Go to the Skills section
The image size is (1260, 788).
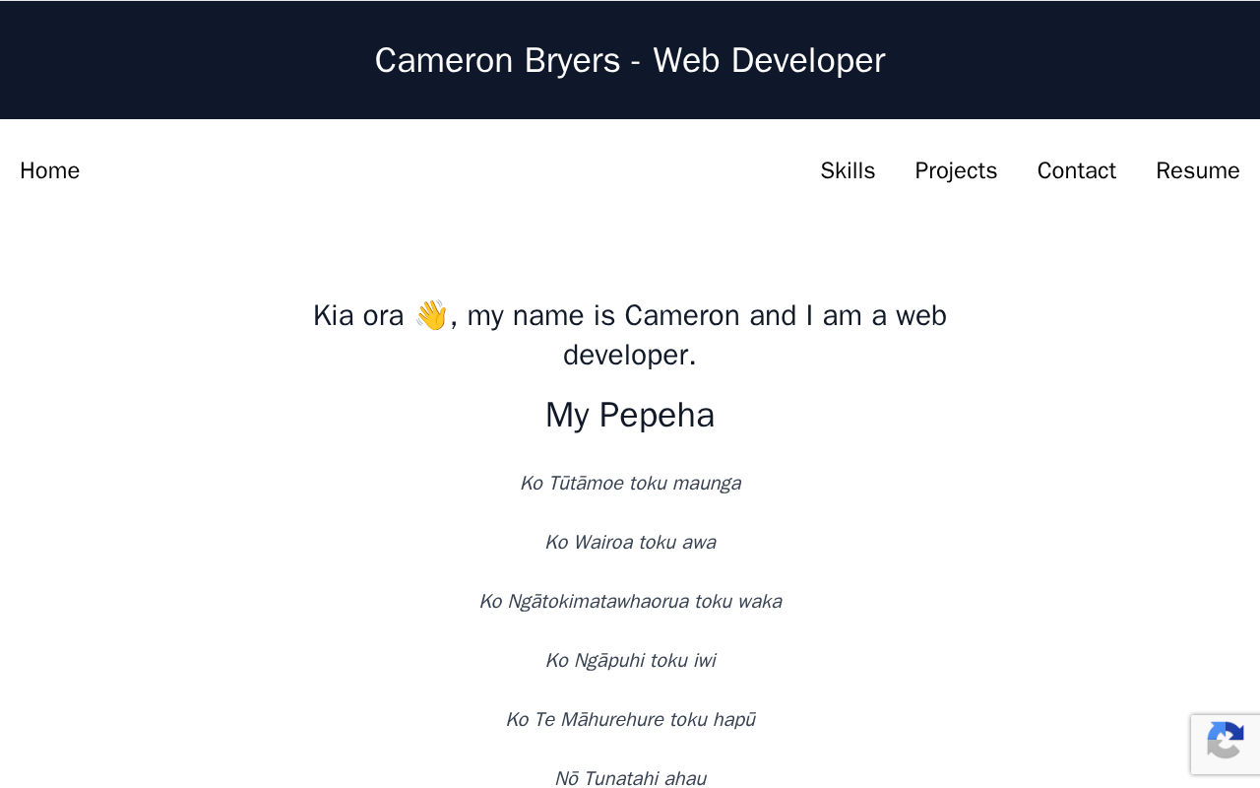[x=848, y=170]
